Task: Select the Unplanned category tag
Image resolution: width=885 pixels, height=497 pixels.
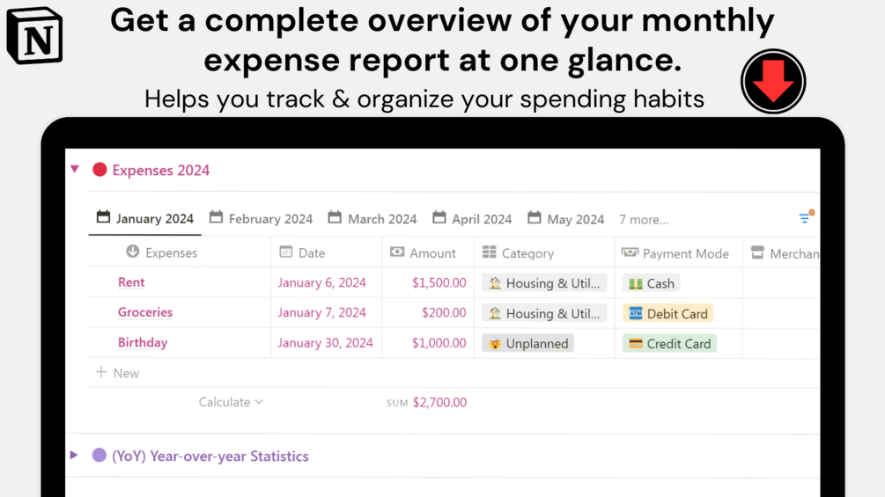Action: (x=527, y=343)
